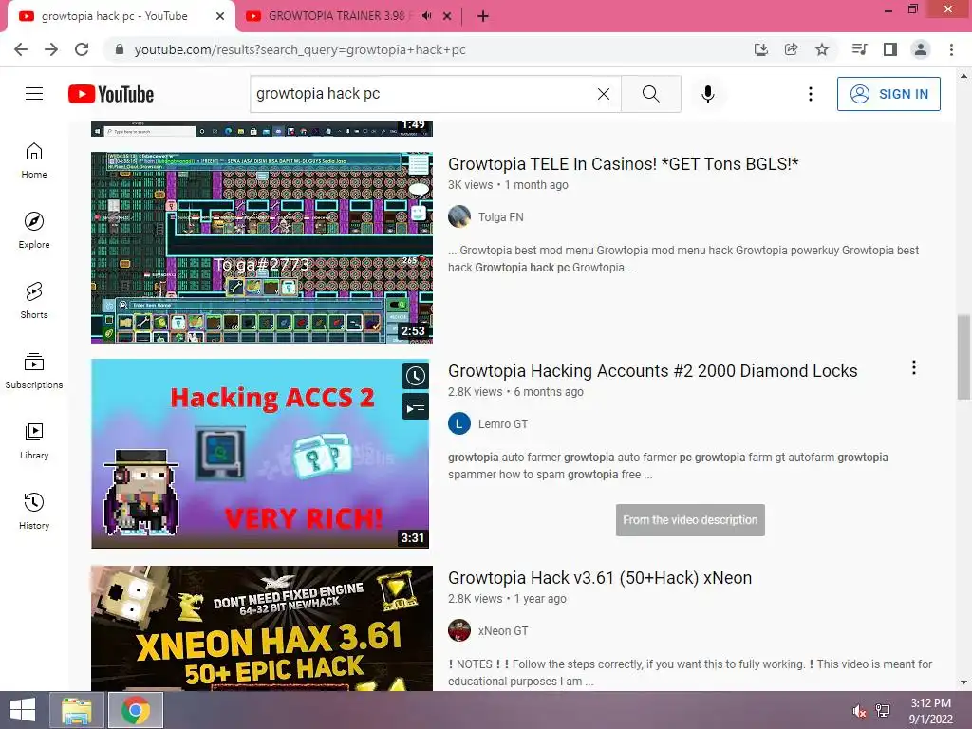The height and width of the screenshot is (729, 972).
Task: Open xNeon GT channel
Action: 503,631
